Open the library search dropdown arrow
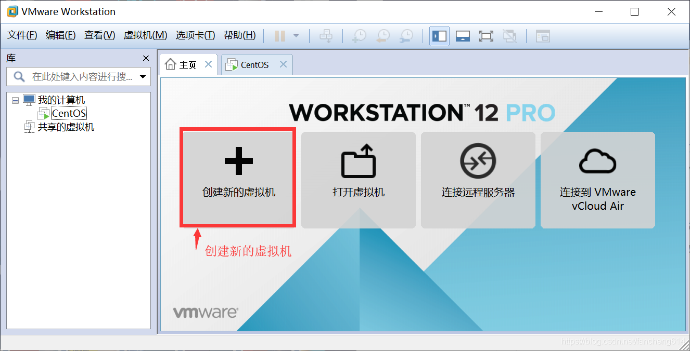This screenshot has height=351, width=690. pyautogui.click(x=143, y=77)
